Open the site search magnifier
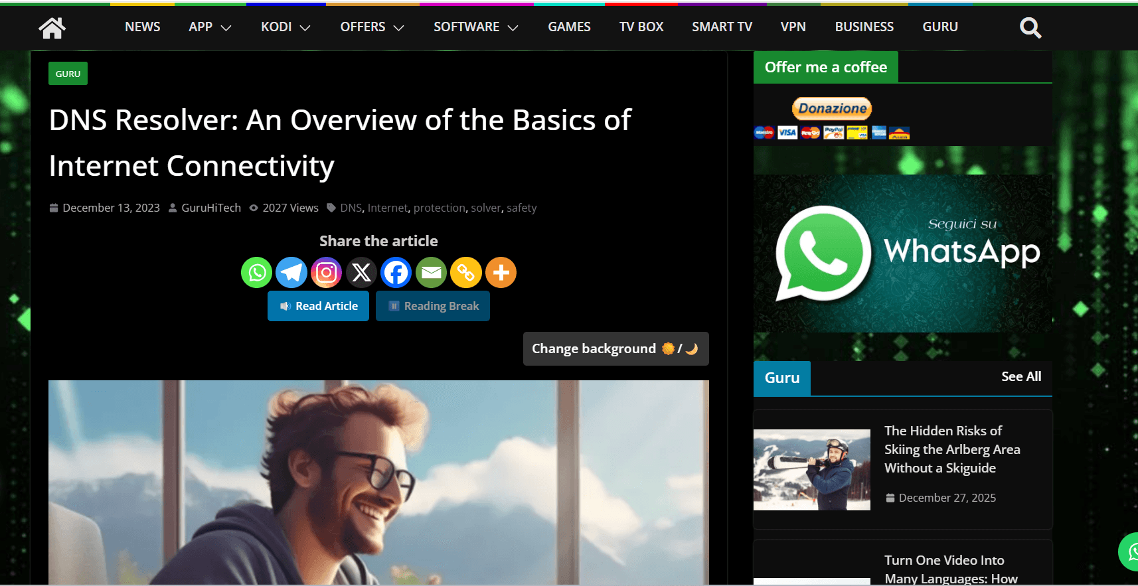The height and width of the screenshot is (586, 1138). [1030, 28]
